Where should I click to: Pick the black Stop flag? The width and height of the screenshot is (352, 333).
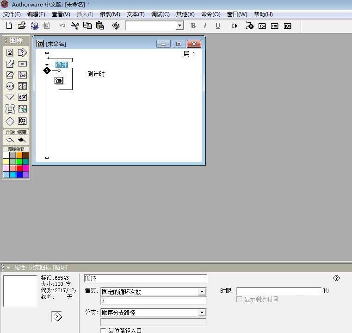22,140
